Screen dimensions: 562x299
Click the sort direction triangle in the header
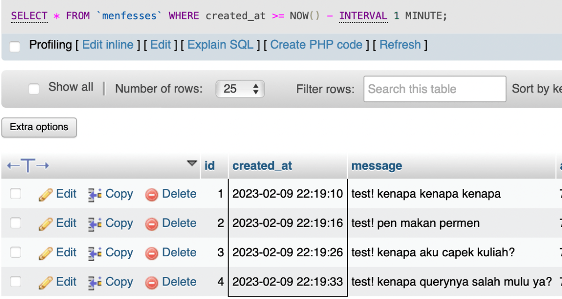[192, 164]
